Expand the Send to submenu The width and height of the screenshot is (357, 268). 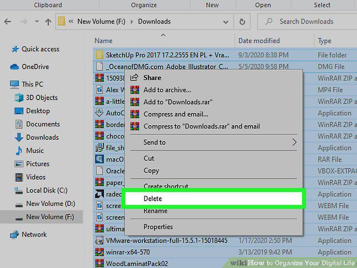tap(214, 142)
